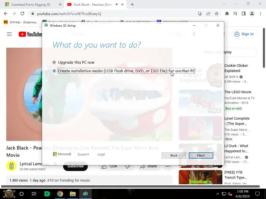266x199 pixels.
Task: Open the Chrome three-dot menu
Action: point(260,13)
